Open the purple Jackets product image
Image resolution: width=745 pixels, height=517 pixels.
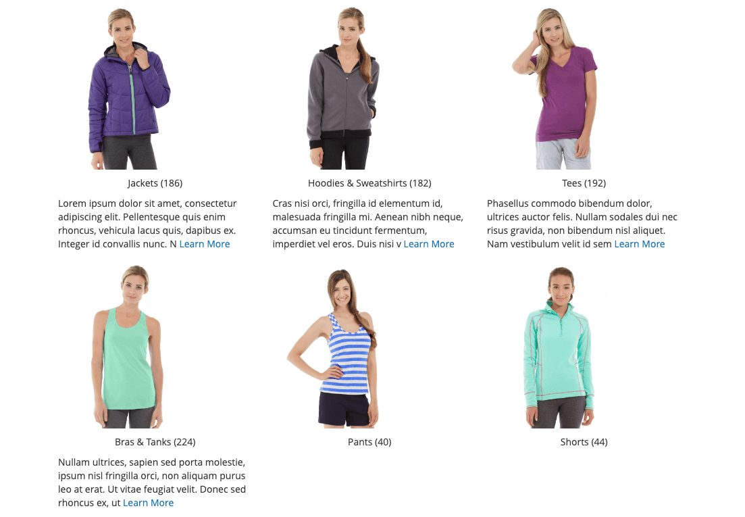129,89
